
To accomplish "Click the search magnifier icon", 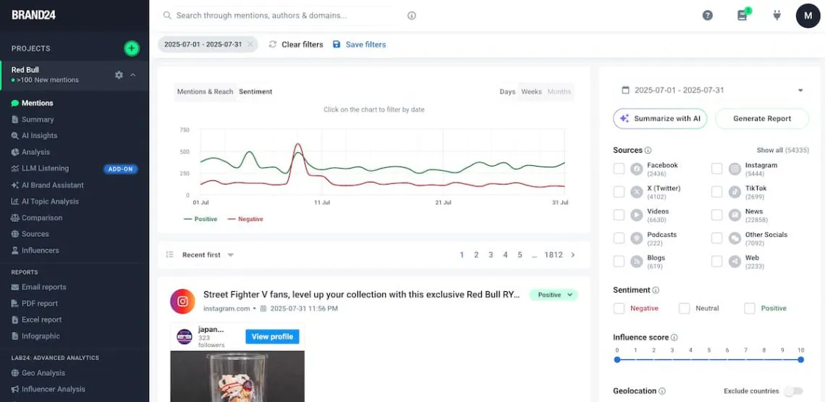I will coord(167,16).
